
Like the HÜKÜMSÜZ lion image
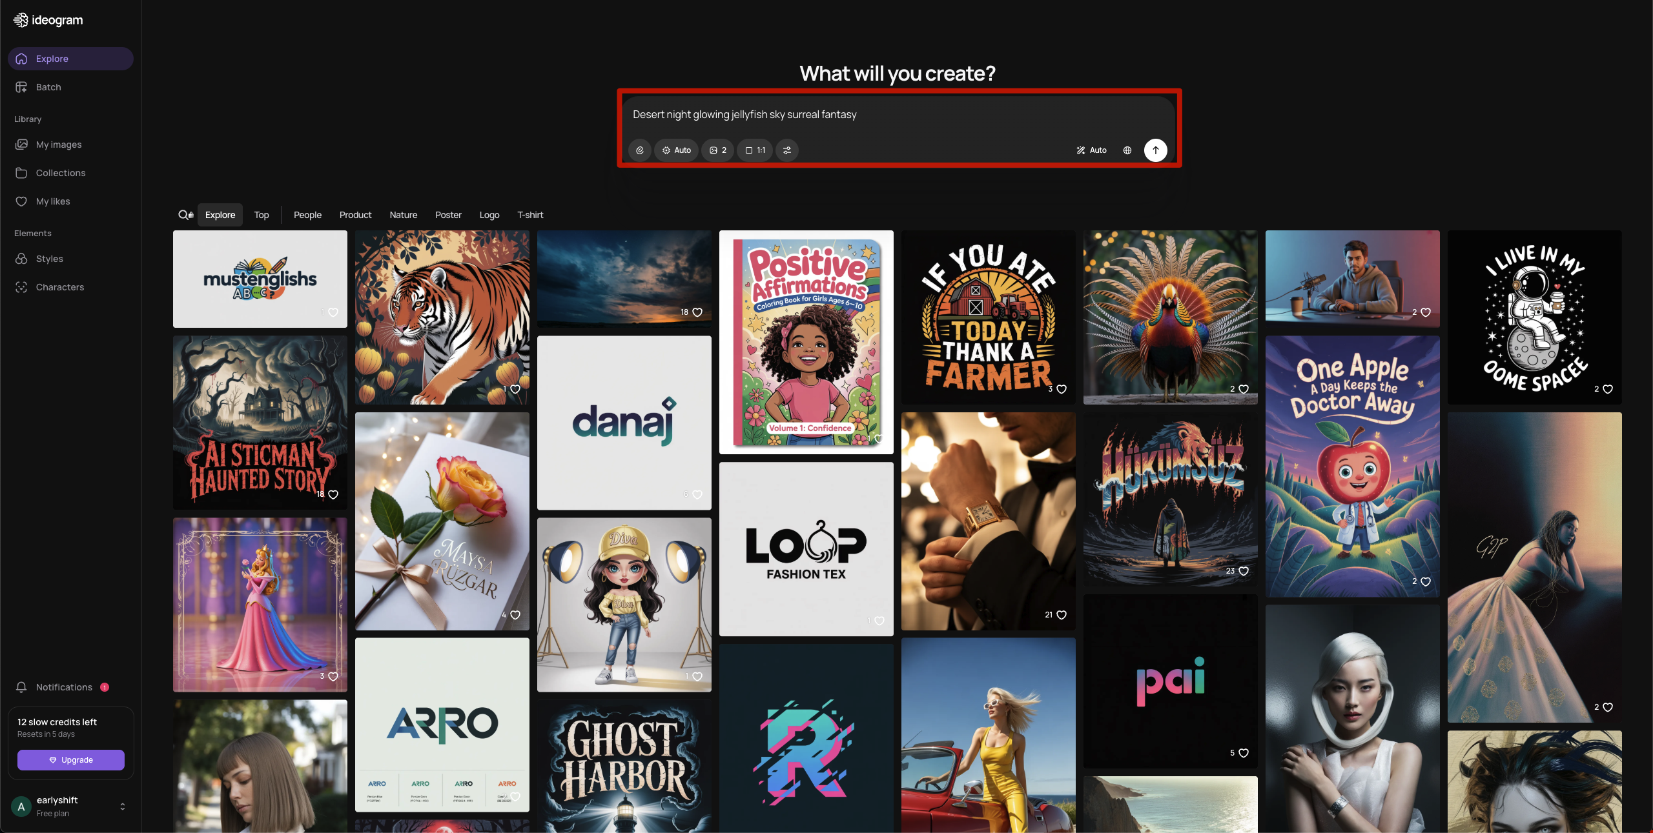click(1244, 571)
